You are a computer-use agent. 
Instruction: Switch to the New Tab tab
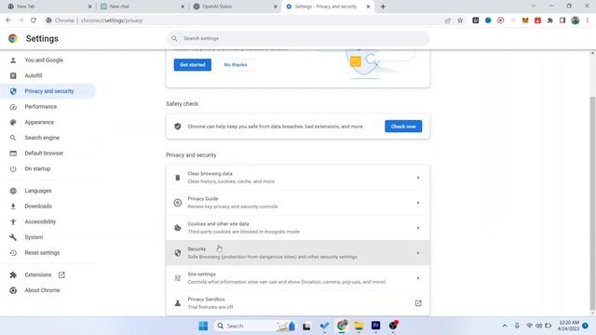49,7
